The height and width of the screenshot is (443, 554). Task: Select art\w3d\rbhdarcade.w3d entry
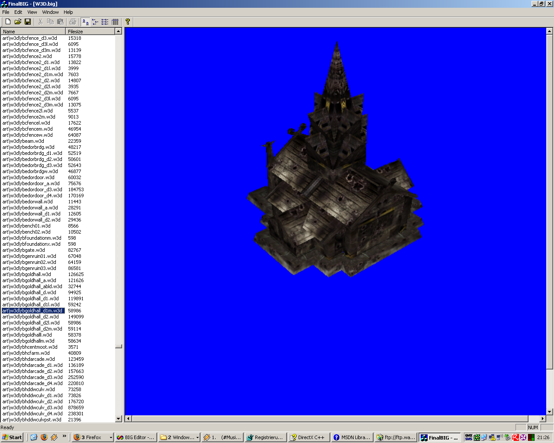tap(29, 359)
